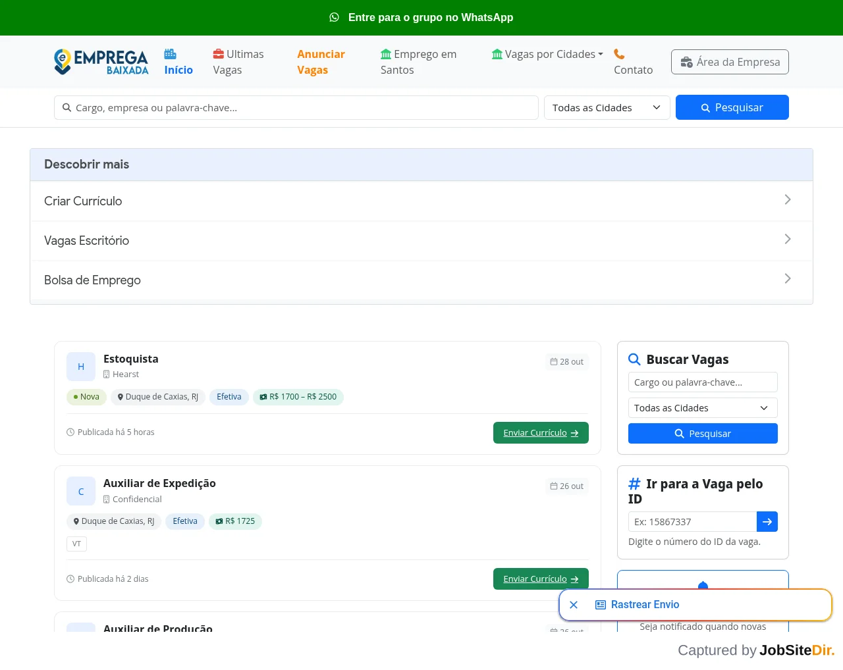Image resolution: width=843 pixels, height=670 pixels.
Task: Open the Auxiliar de Expedição job title
Action: click(159, 483)
